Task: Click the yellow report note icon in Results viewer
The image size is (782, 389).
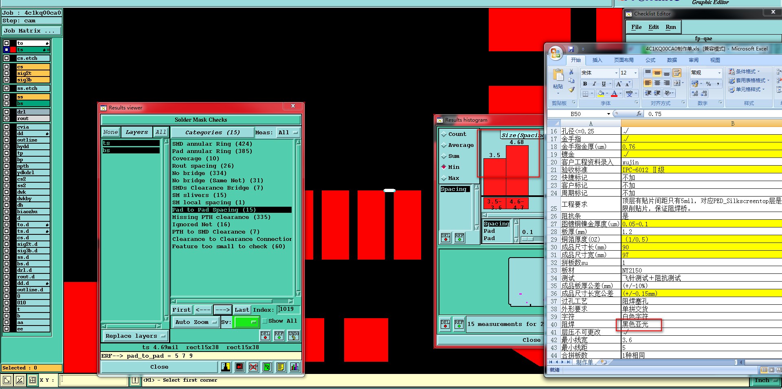Action: click(281, 367)
